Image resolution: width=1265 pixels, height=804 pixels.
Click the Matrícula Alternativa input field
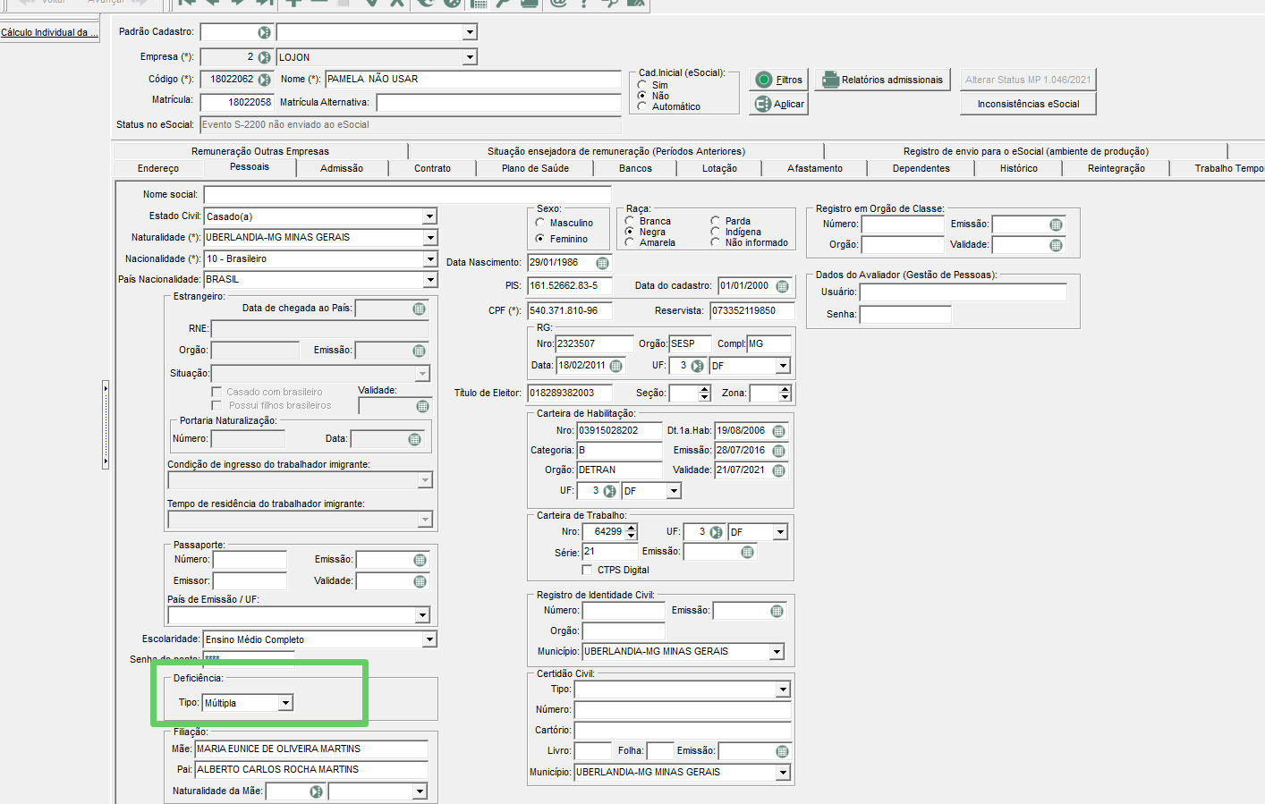[498, 102]
